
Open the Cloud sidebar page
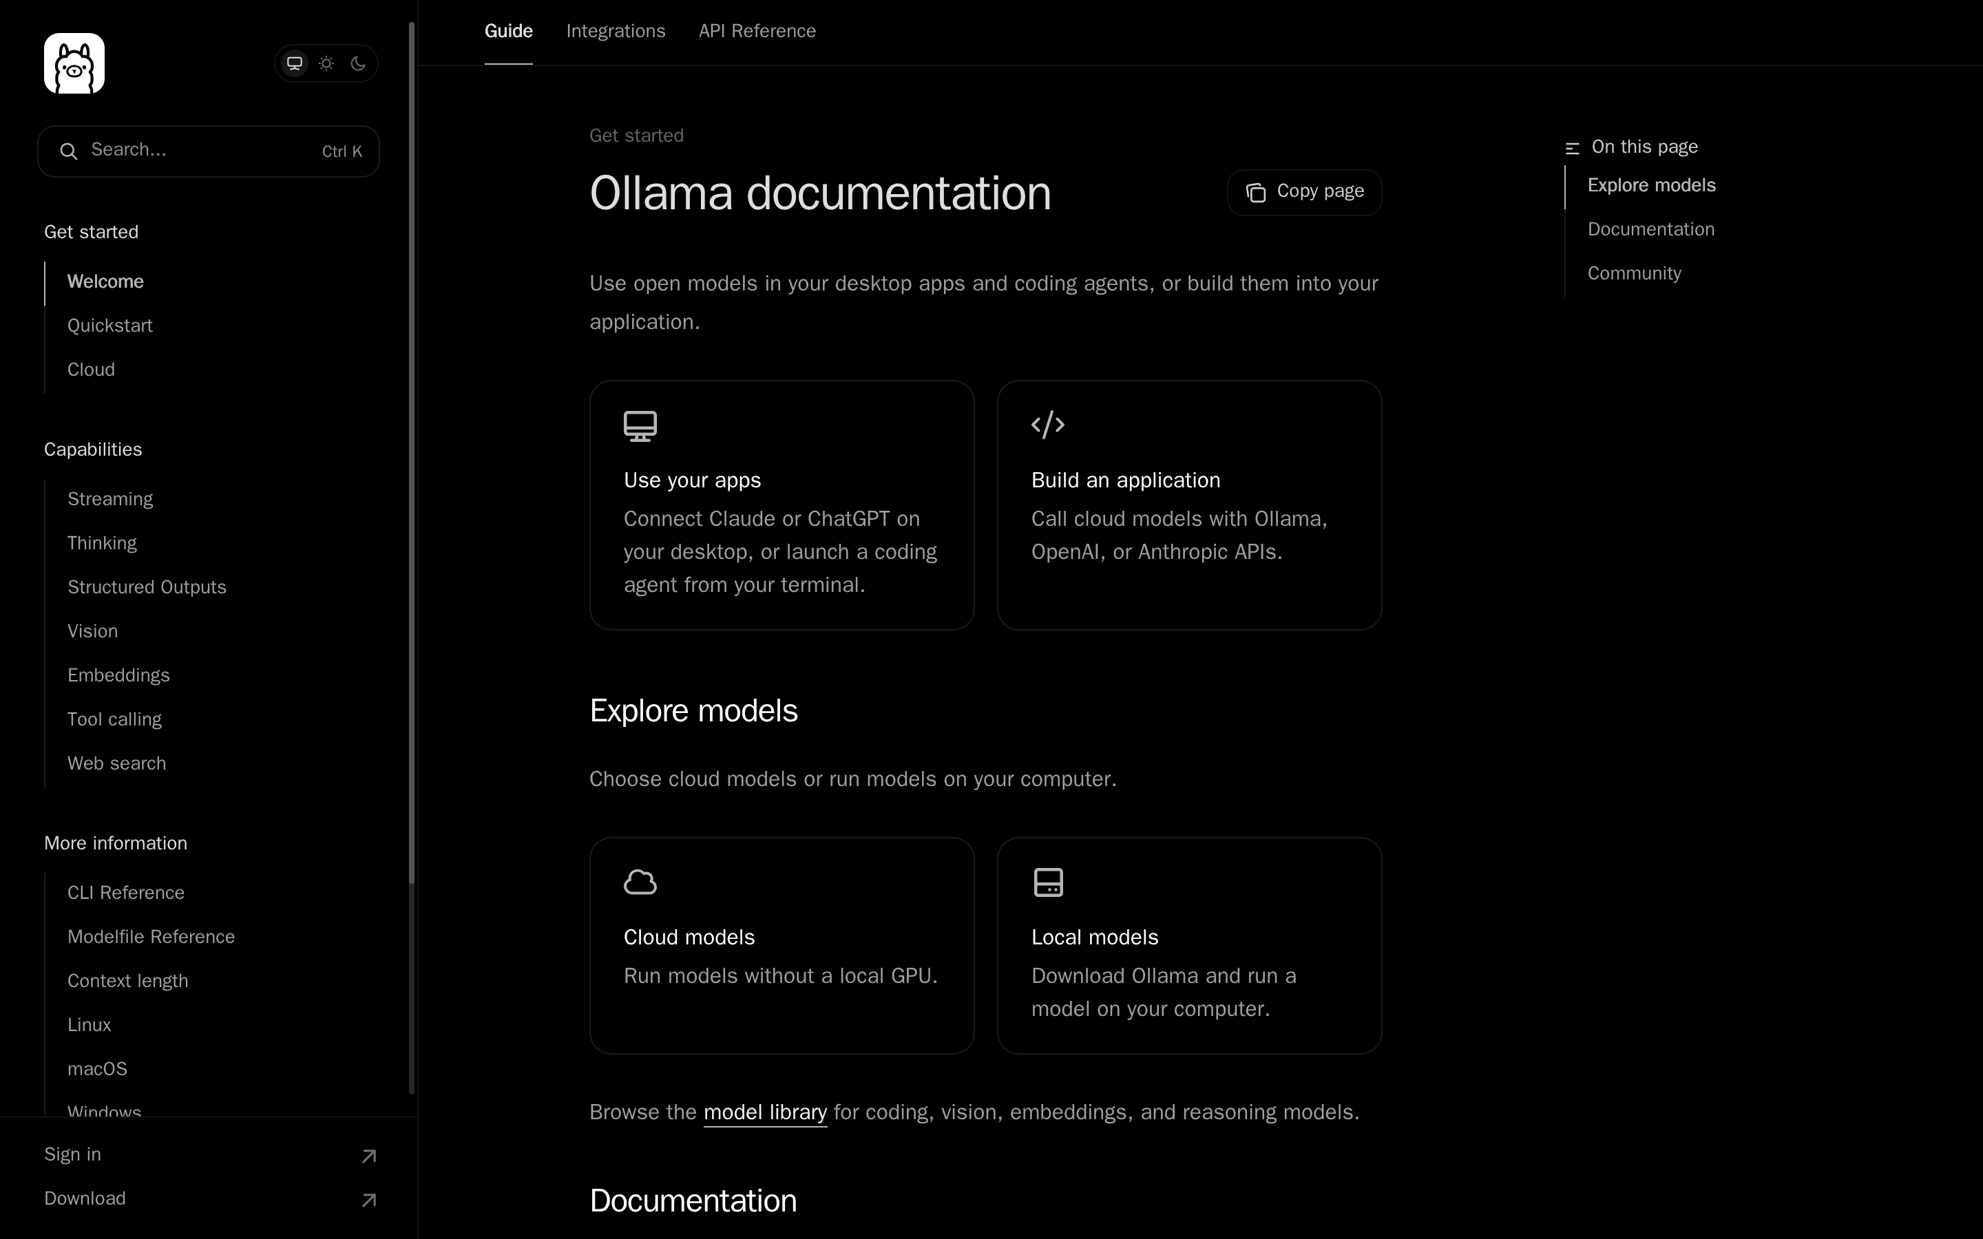pos(91,370)
